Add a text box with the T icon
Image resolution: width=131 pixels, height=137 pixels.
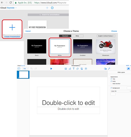pos(74,69)
